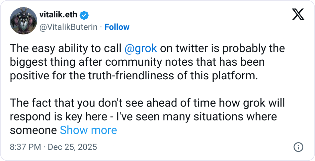315x161 pixels.
Task: Click the word 'someone' before Show more
Action: pyautogui.click(x=34, y=130)
